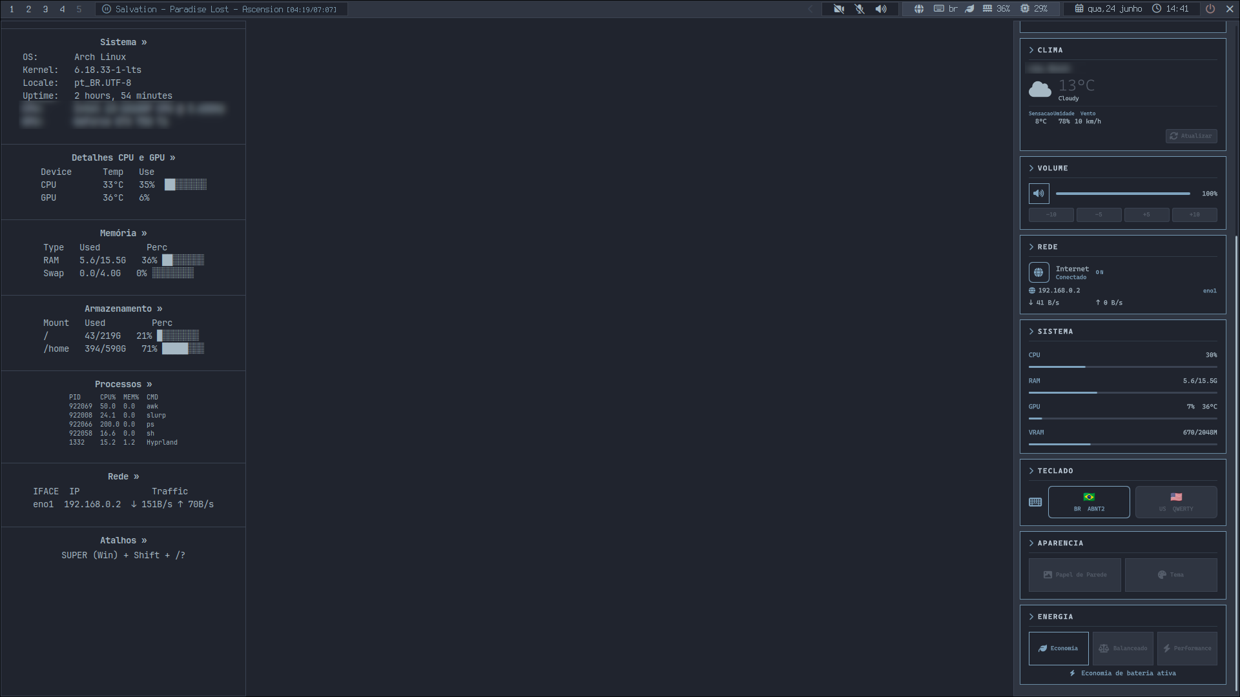
Task: Adjust the volume slider track
Action: (x=1122, y=194)
